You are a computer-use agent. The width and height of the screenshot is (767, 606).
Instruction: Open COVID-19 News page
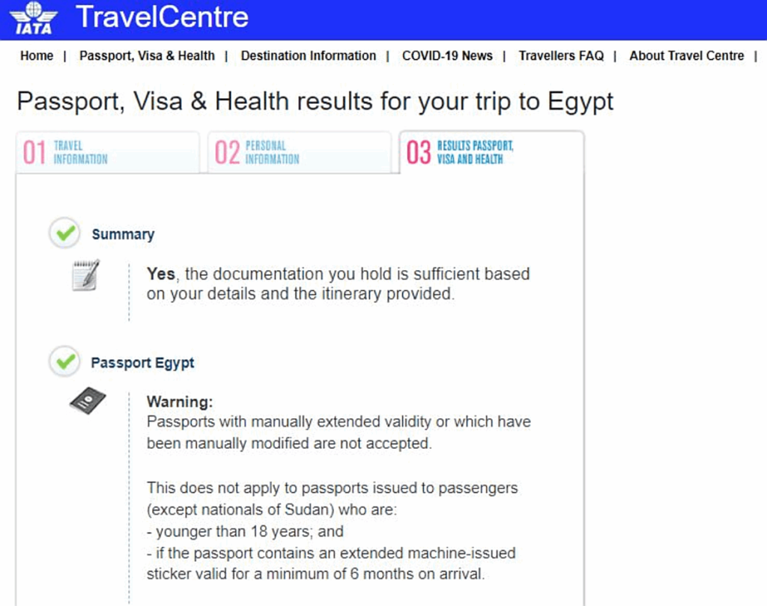coord(447,56)
